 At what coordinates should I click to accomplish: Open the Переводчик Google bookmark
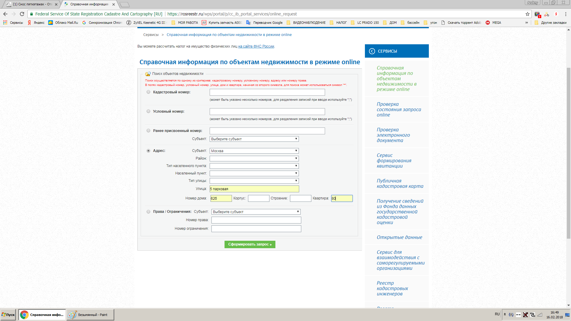coord(264,23)
